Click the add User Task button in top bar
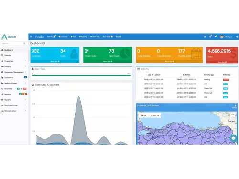The width and height of the screenshot is (239, 179). coord(95,37)
